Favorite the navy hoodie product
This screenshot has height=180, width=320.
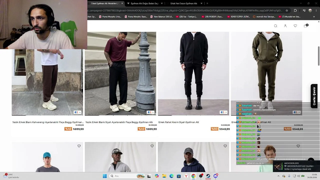point(225,146)
